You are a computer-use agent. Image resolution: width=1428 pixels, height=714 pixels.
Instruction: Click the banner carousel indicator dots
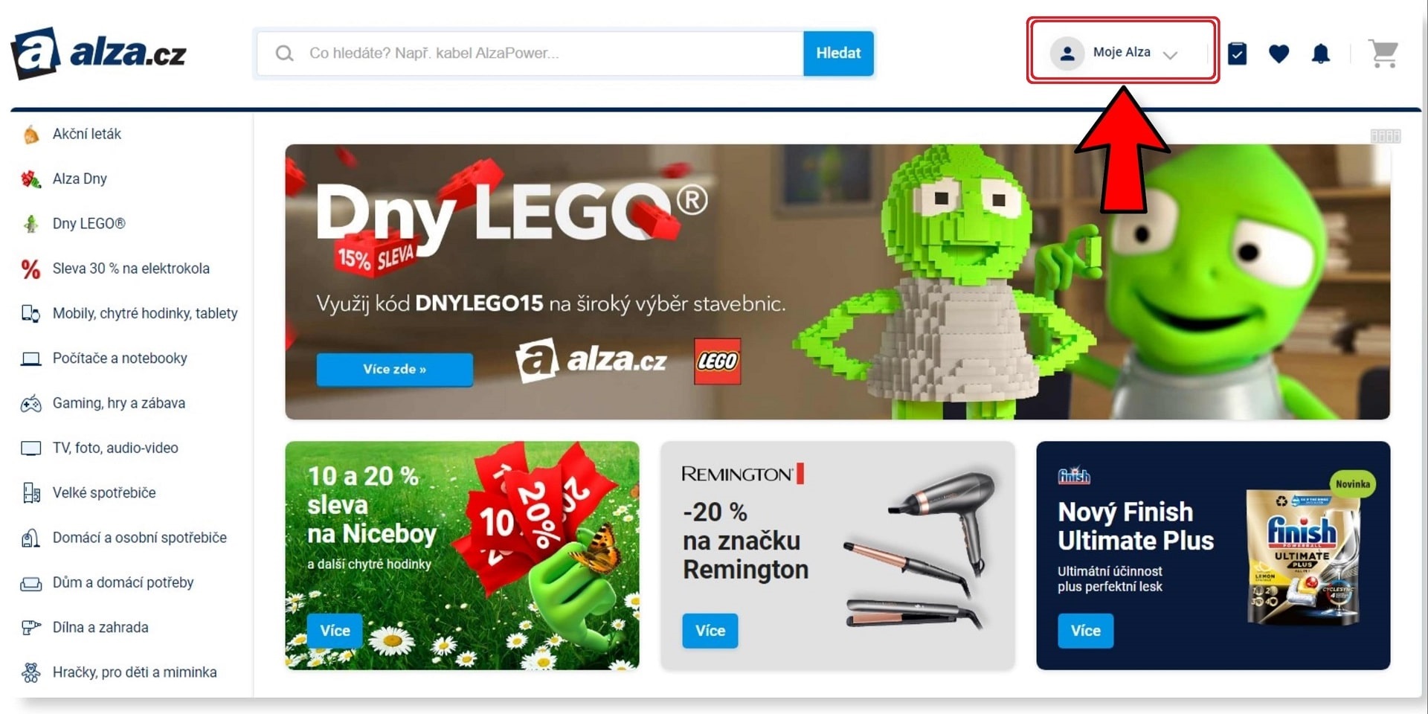coord(1386,136)
